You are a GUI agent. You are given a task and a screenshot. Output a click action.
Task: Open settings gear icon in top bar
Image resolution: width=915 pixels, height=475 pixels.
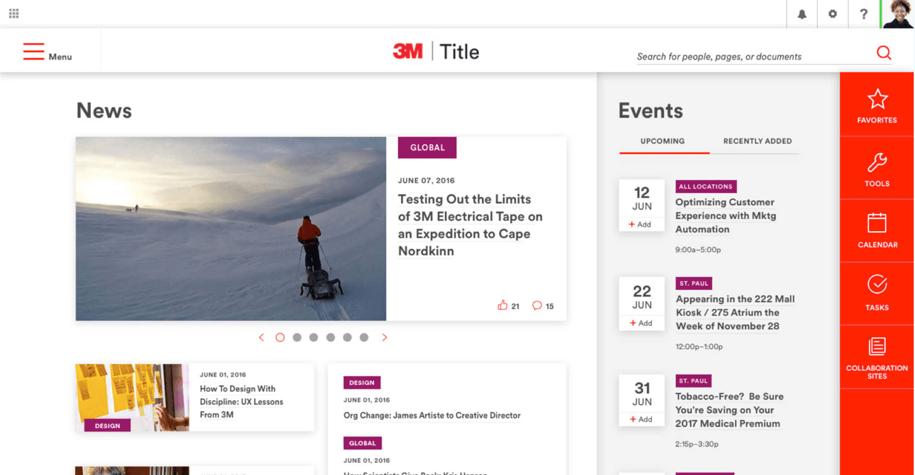point(832,14)
